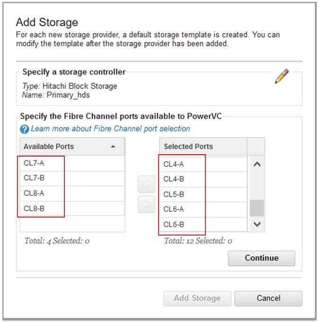Click the scroll up chevron in the Selected Ports list

(x=257, y=164)
